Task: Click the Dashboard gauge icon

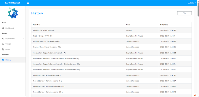Action: (x=3, y=28)
